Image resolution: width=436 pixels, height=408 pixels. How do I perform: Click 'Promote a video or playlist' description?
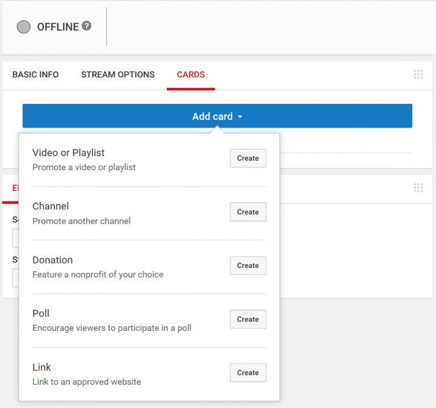84,167
